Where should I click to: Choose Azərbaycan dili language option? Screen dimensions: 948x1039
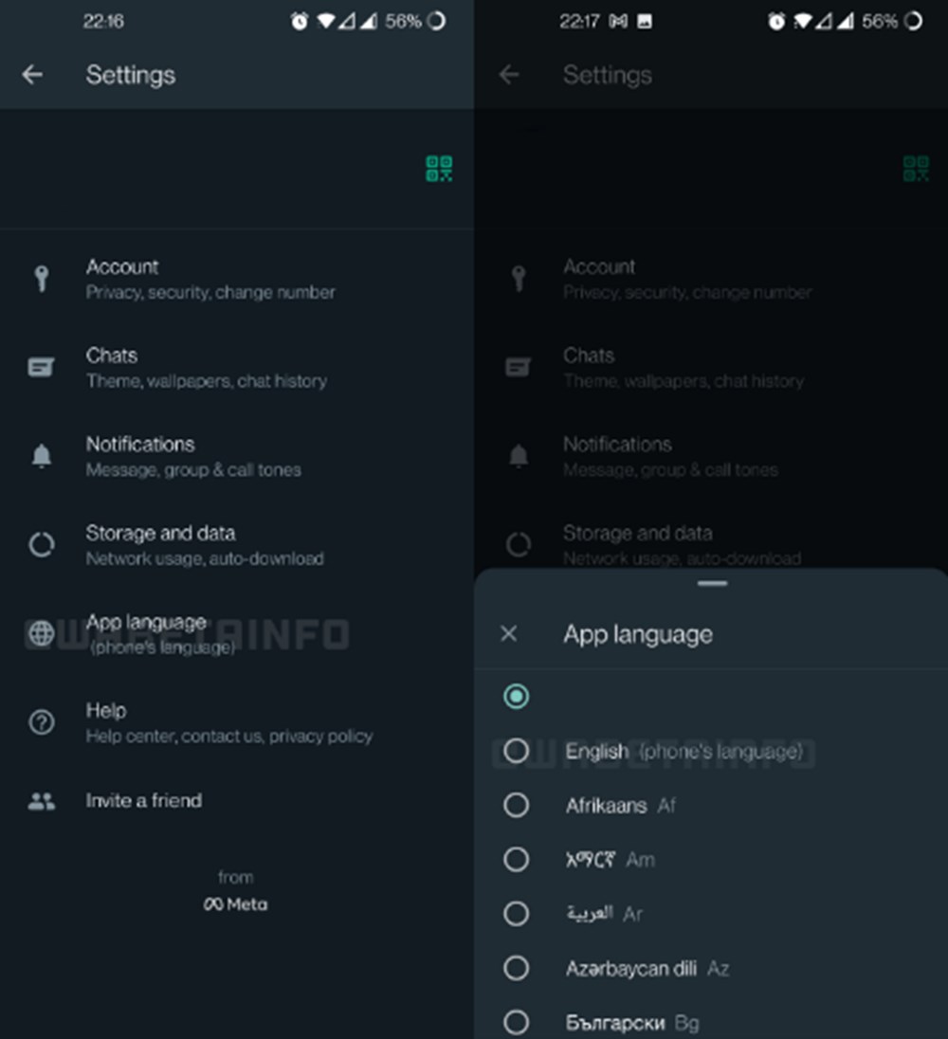click(x=517, y=968)
